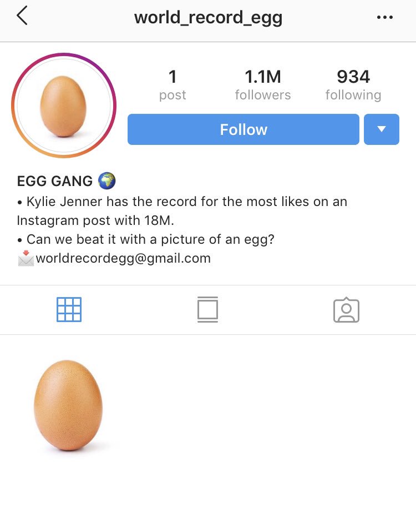Expand suggested accounts dropdown arrow
This screenshot has width=416, height=512.
coord(382,129)
